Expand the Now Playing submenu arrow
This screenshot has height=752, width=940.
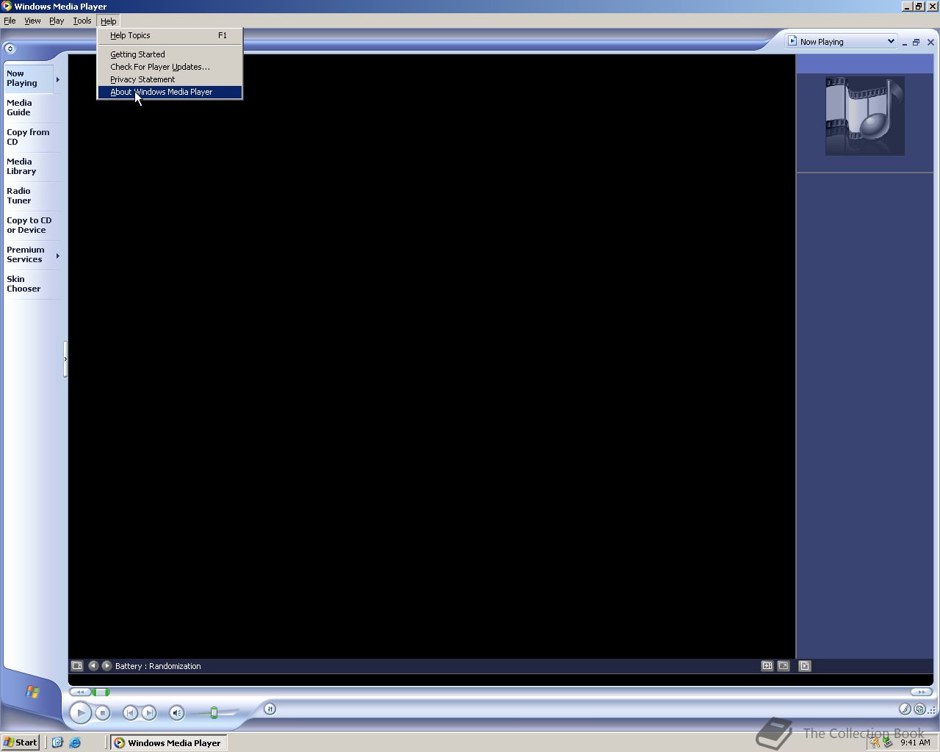pyautogui.click(x=57, y=79)
